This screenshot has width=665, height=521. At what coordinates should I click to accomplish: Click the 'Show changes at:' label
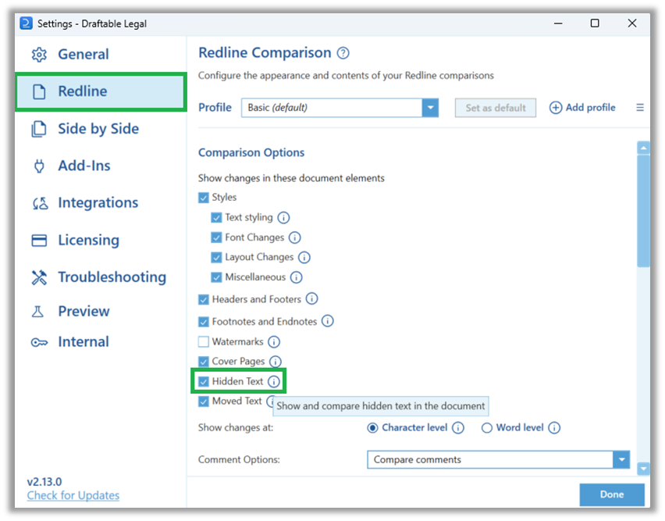(236, 428)
